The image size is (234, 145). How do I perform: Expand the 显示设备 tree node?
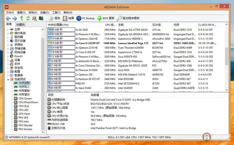[8, 41]
